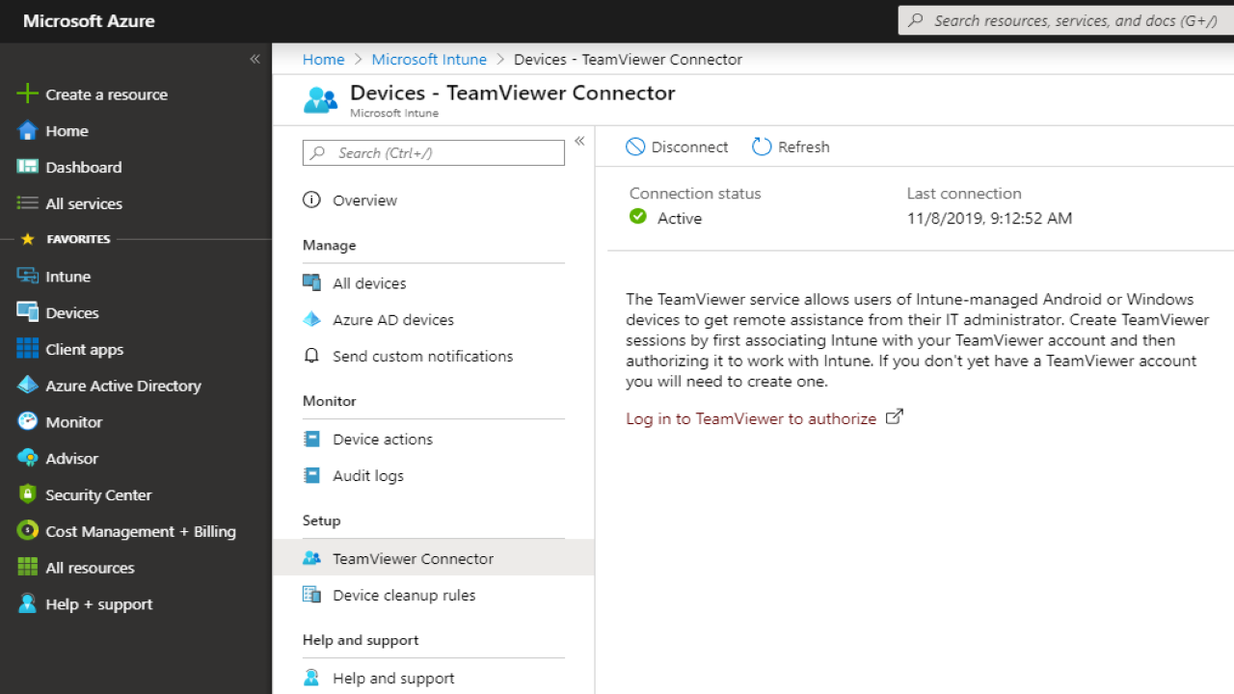Screen dimensions: 1234x694
Task: Open Log in to TeamViewer to authorize link
Action: click(751, 418)
